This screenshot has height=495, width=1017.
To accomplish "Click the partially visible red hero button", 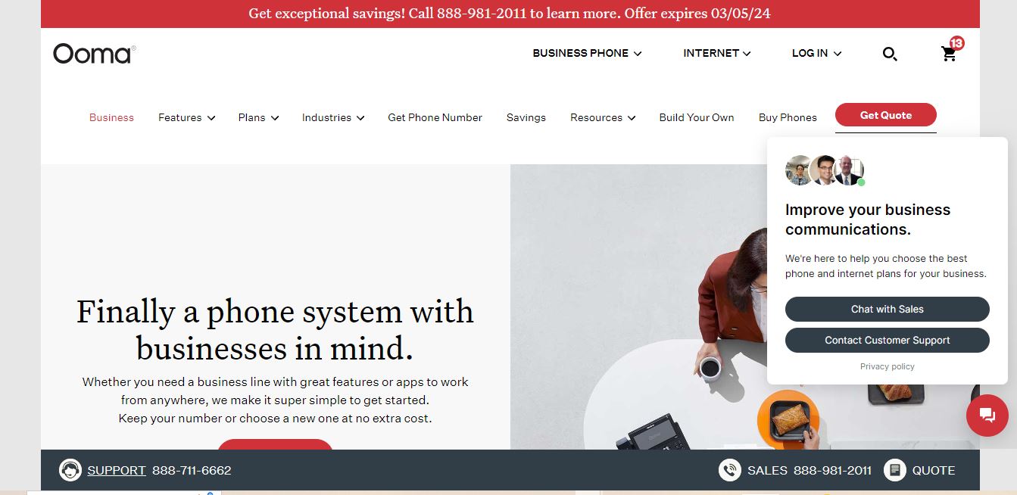I will coord(275,444).
